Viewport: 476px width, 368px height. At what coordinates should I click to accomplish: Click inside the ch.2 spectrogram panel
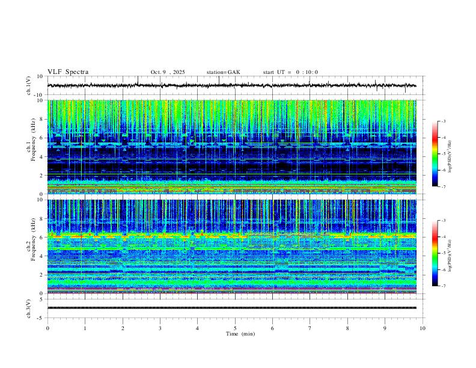[x=231, y=247]
